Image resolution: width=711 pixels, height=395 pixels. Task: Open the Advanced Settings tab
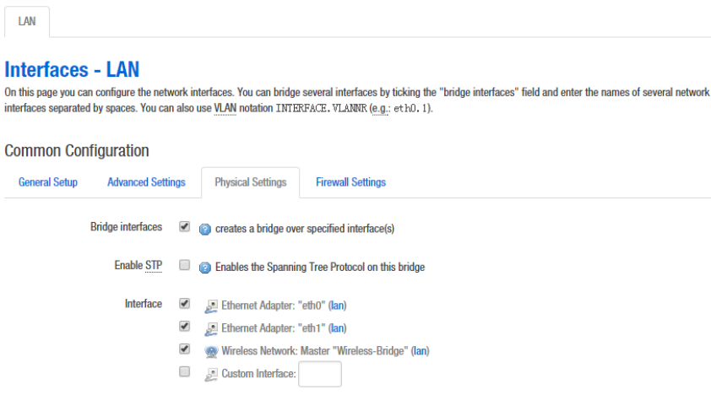[146, 182]
